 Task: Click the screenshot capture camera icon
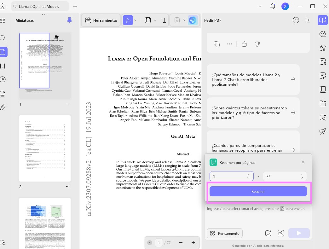(x=281, y=233)
